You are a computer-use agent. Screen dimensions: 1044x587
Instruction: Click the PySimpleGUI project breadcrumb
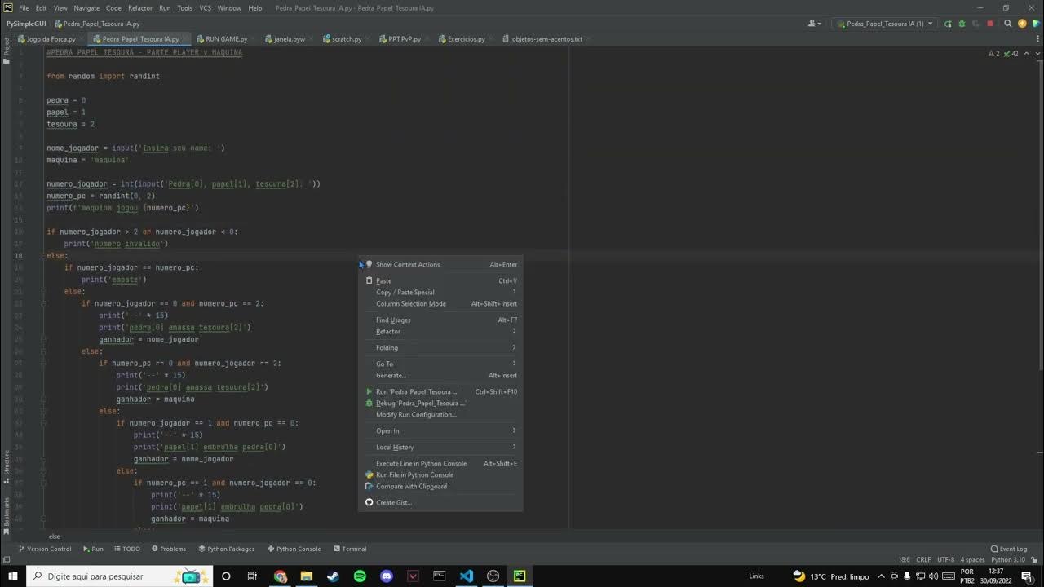[26, 24]
